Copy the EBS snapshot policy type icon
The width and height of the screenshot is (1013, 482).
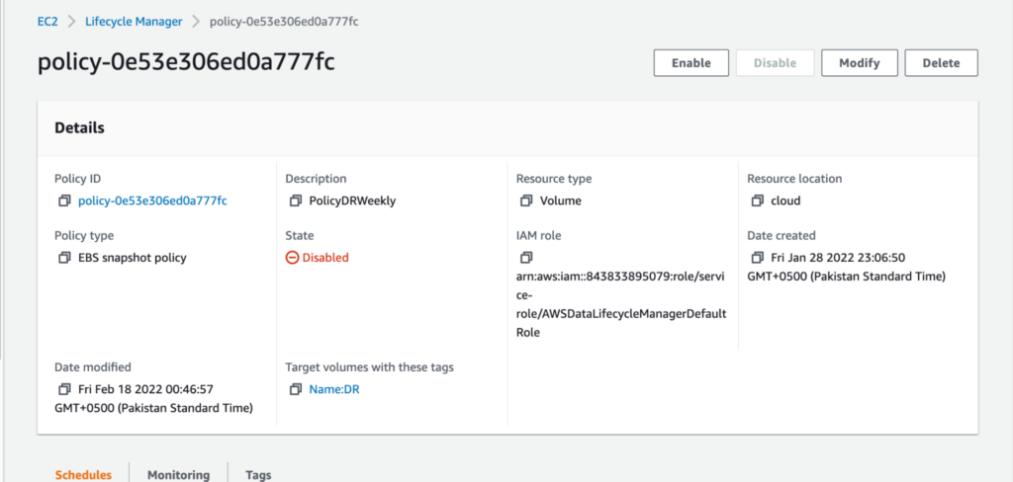(64, 258)
